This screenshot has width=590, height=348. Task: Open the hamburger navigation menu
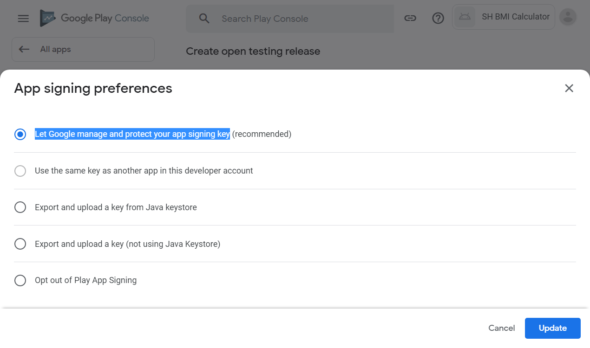[x=23, y=19]
